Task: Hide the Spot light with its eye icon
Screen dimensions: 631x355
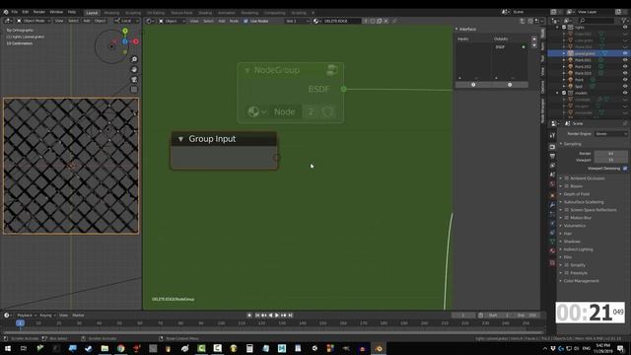Action: point(625,86)
